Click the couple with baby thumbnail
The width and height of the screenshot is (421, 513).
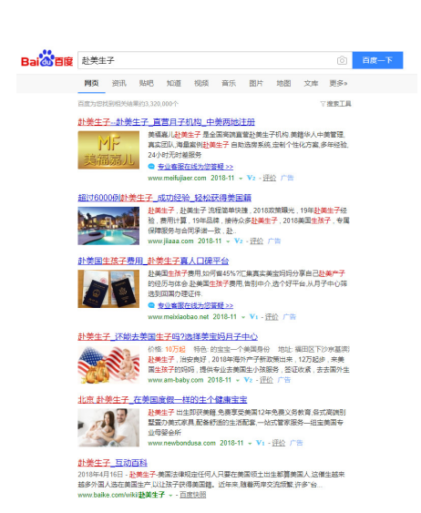(x=108, y=427)
